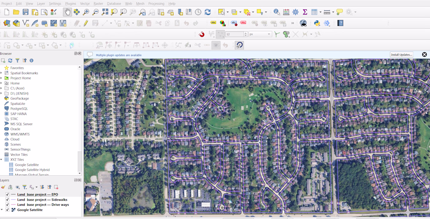
Task: Toggle snapping with the red magnet icon
Action: [202, 34]
